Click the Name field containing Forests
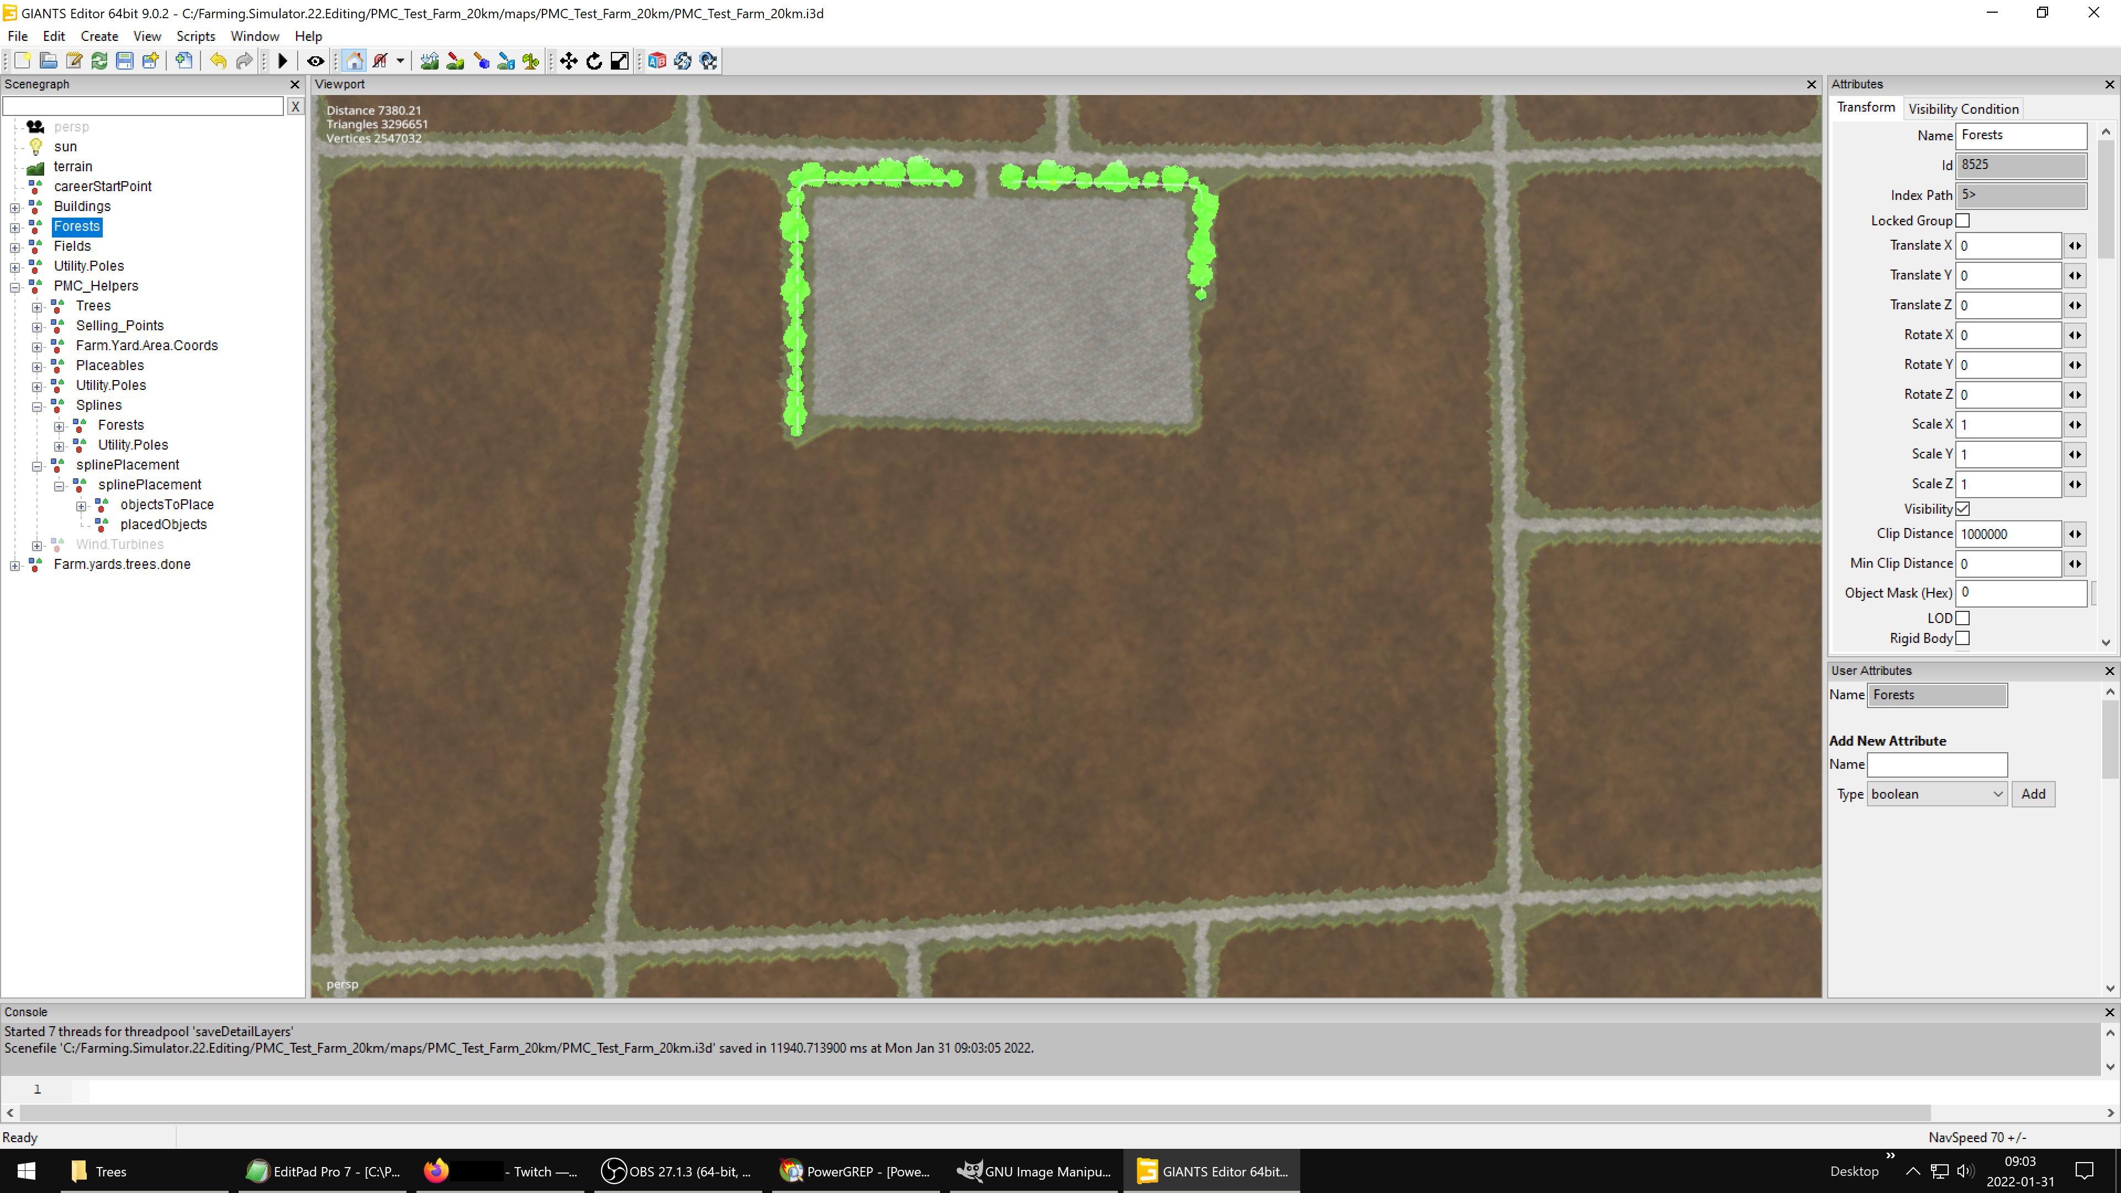Viewport: 2121px width, 1193px height. [x=2022, y=135]
